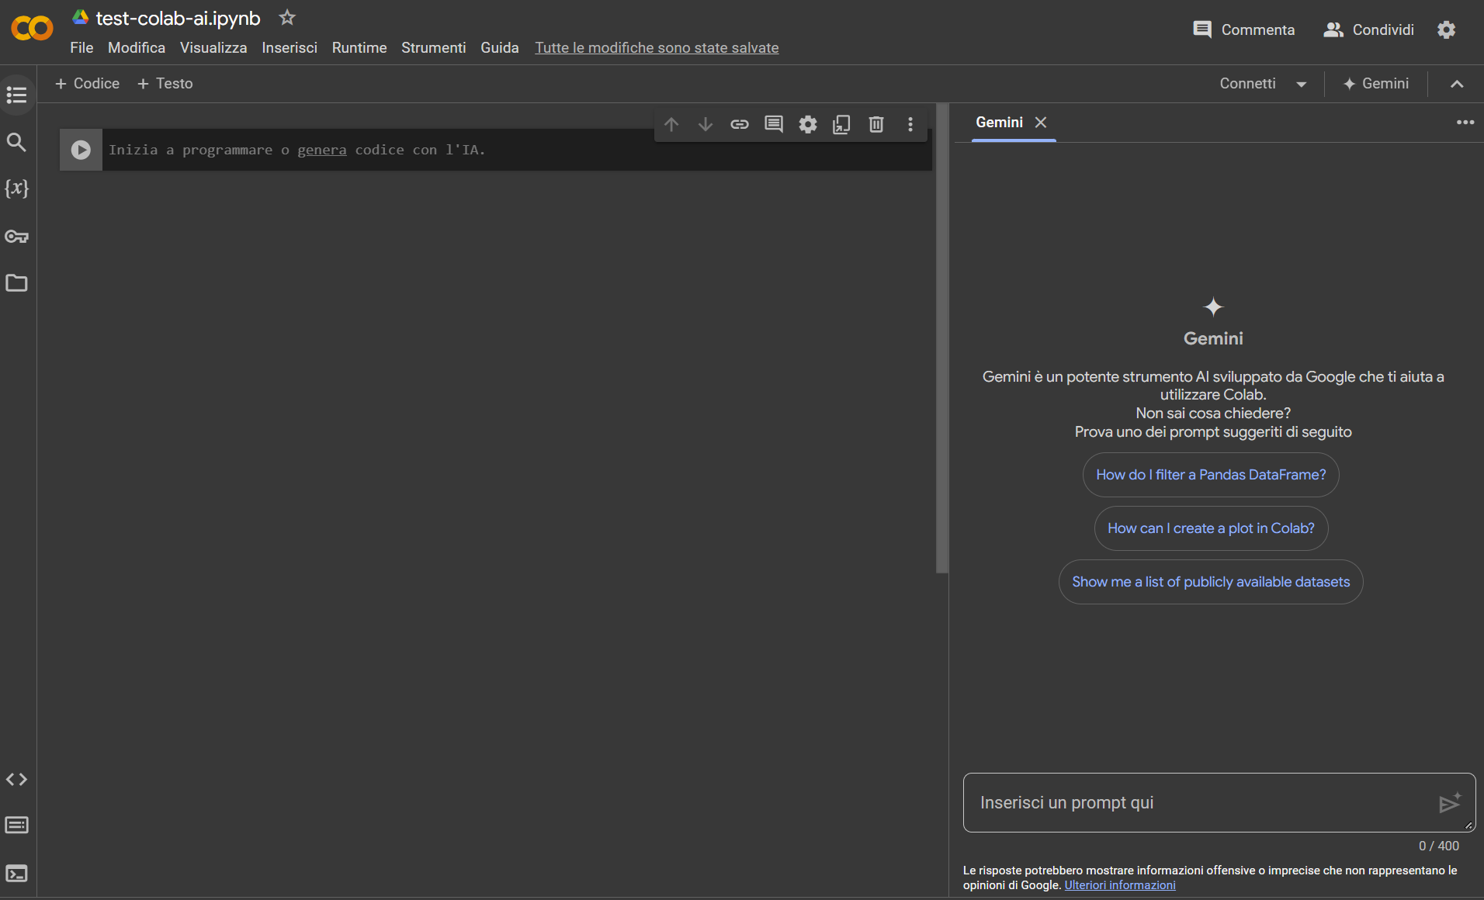Click inside the code cell editor
The image size is (1484, 900).
tap(517, 150)
